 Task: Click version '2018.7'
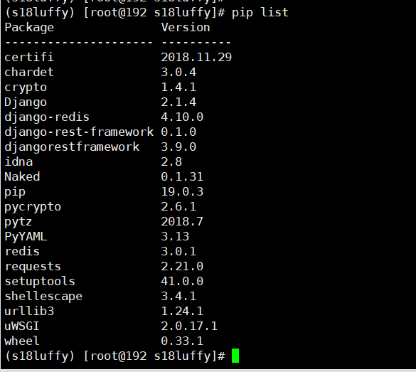tap(182, 221)
